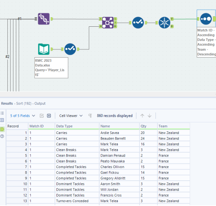Click the previous record up arrow
This screenshot has height=206, width=216.
point(142,116)
